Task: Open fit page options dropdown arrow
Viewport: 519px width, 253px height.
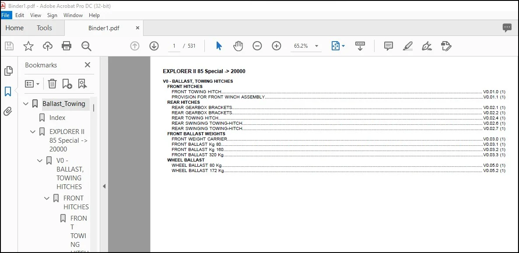Action: (x=343, y=46)
